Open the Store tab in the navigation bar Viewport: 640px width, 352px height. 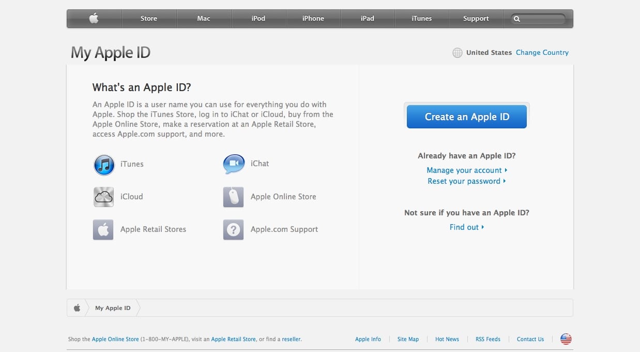tap(149, 19)
